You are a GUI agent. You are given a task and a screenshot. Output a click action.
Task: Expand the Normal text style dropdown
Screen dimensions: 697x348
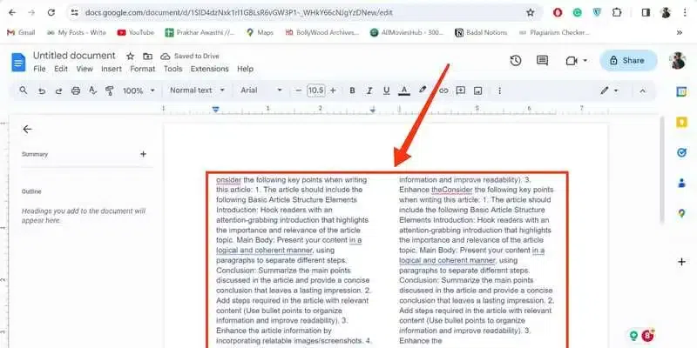coord(198,90)
